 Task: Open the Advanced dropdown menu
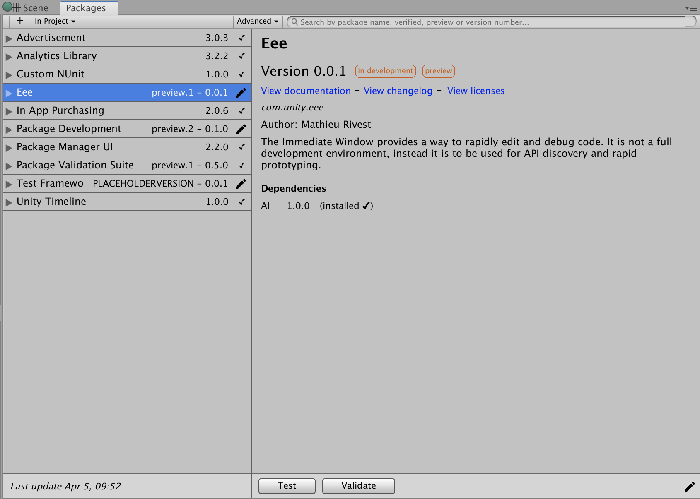click(x=257, y=21)
